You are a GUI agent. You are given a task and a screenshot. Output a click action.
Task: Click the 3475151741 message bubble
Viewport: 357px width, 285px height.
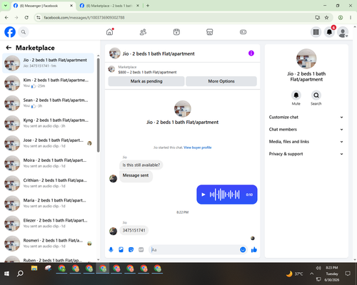[134, 230]
